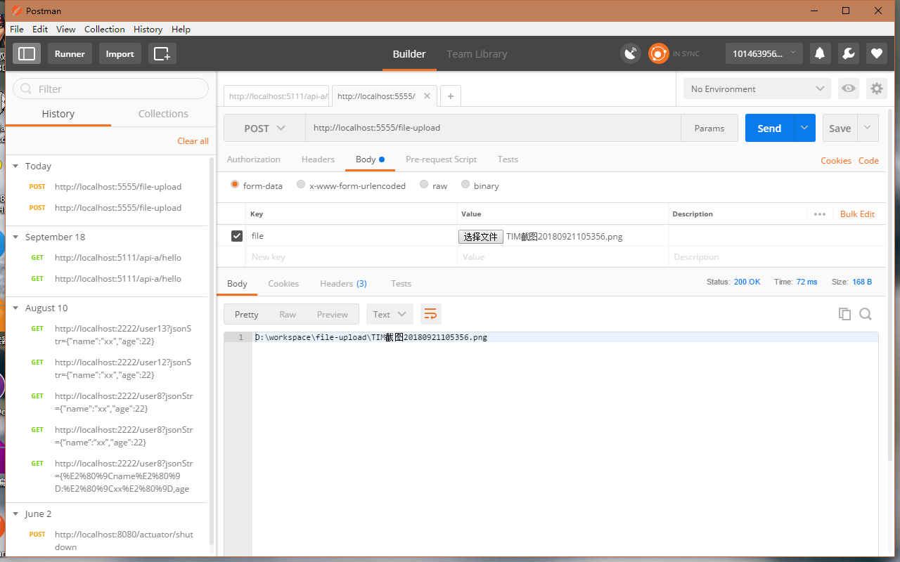The height and width of the screenshot is (562, 900).
Task: Click the request URL input field
Action: (x=493, y=128)
